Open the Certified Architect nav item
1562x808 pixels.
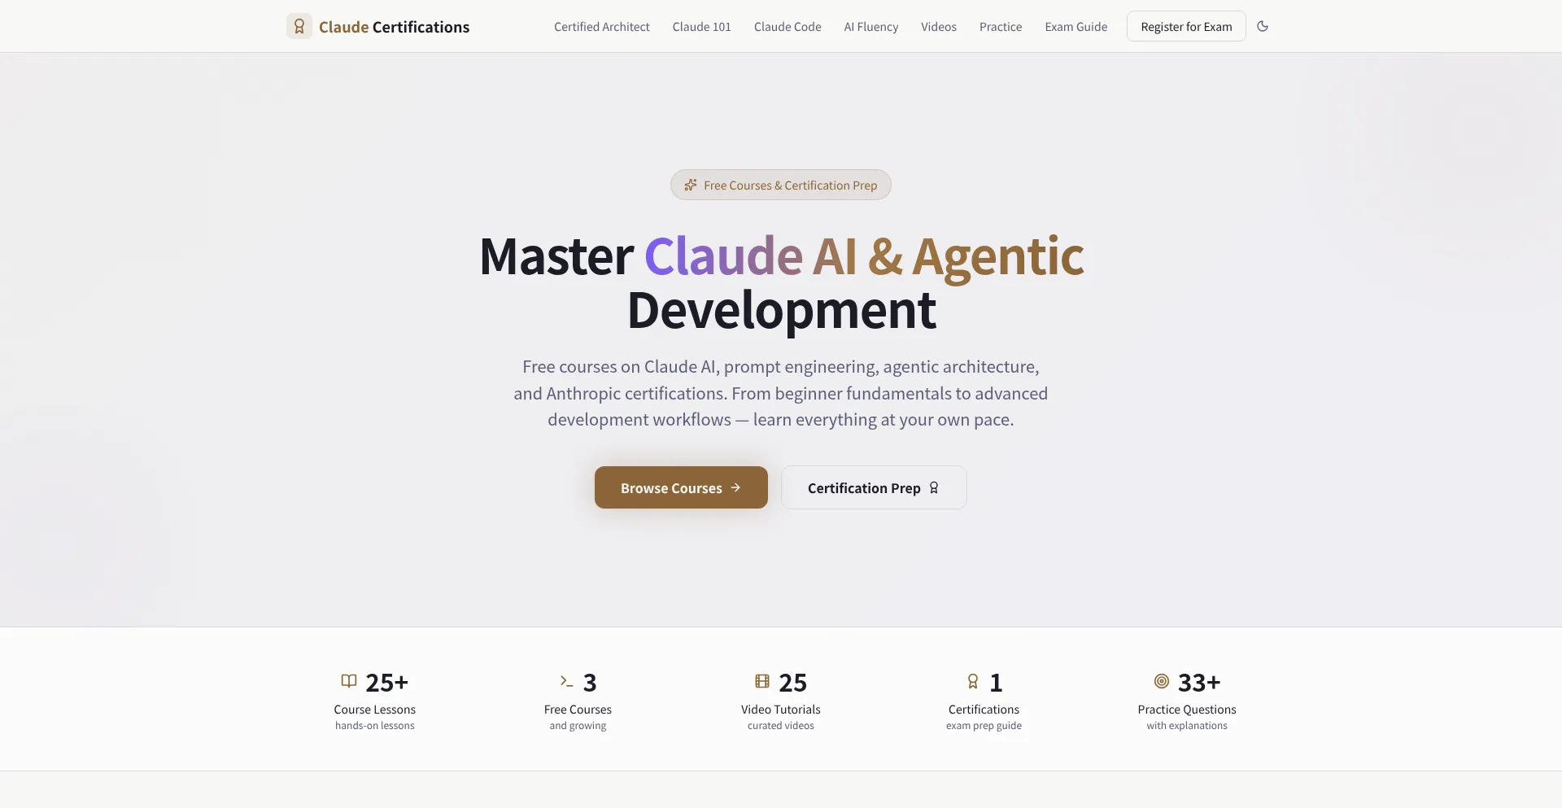point(602,27)
